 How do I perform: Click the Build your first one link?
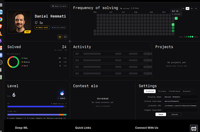coord(177,66)
